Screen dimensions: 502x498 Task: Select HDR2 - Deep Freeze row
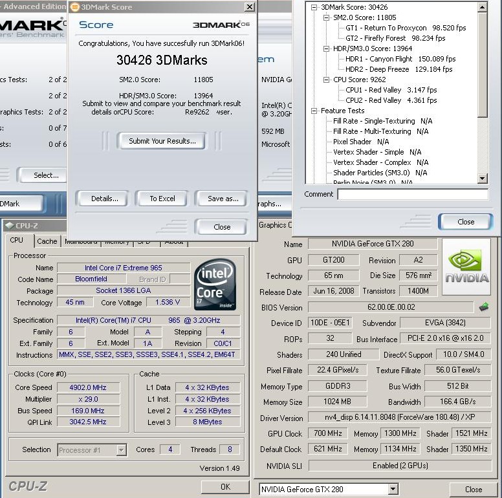(399, 69)
